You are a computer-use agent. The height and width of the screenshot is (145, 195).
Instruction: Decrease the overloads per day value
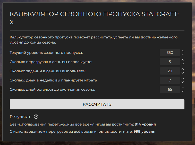click(183, 64)
